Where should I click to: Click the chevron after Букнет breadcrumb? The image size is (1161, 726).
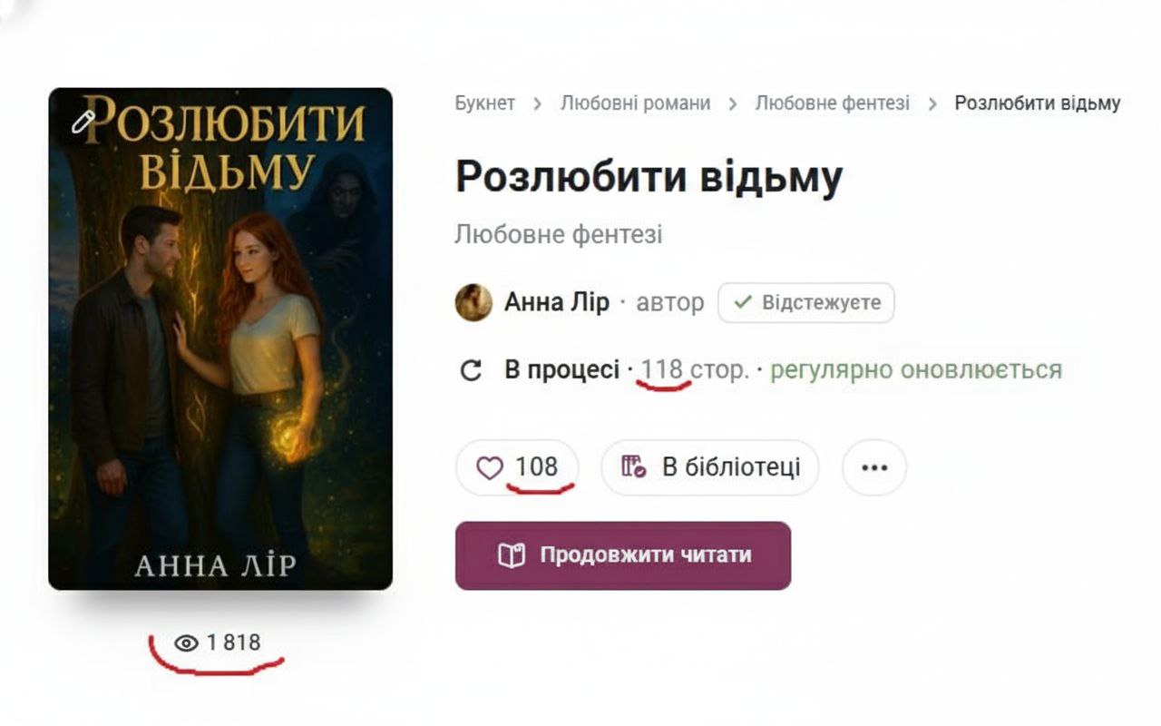[537, 103]
